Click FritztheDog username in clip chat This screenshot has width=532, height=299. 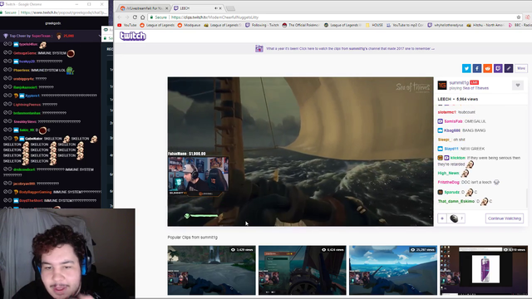pos(449,183)
